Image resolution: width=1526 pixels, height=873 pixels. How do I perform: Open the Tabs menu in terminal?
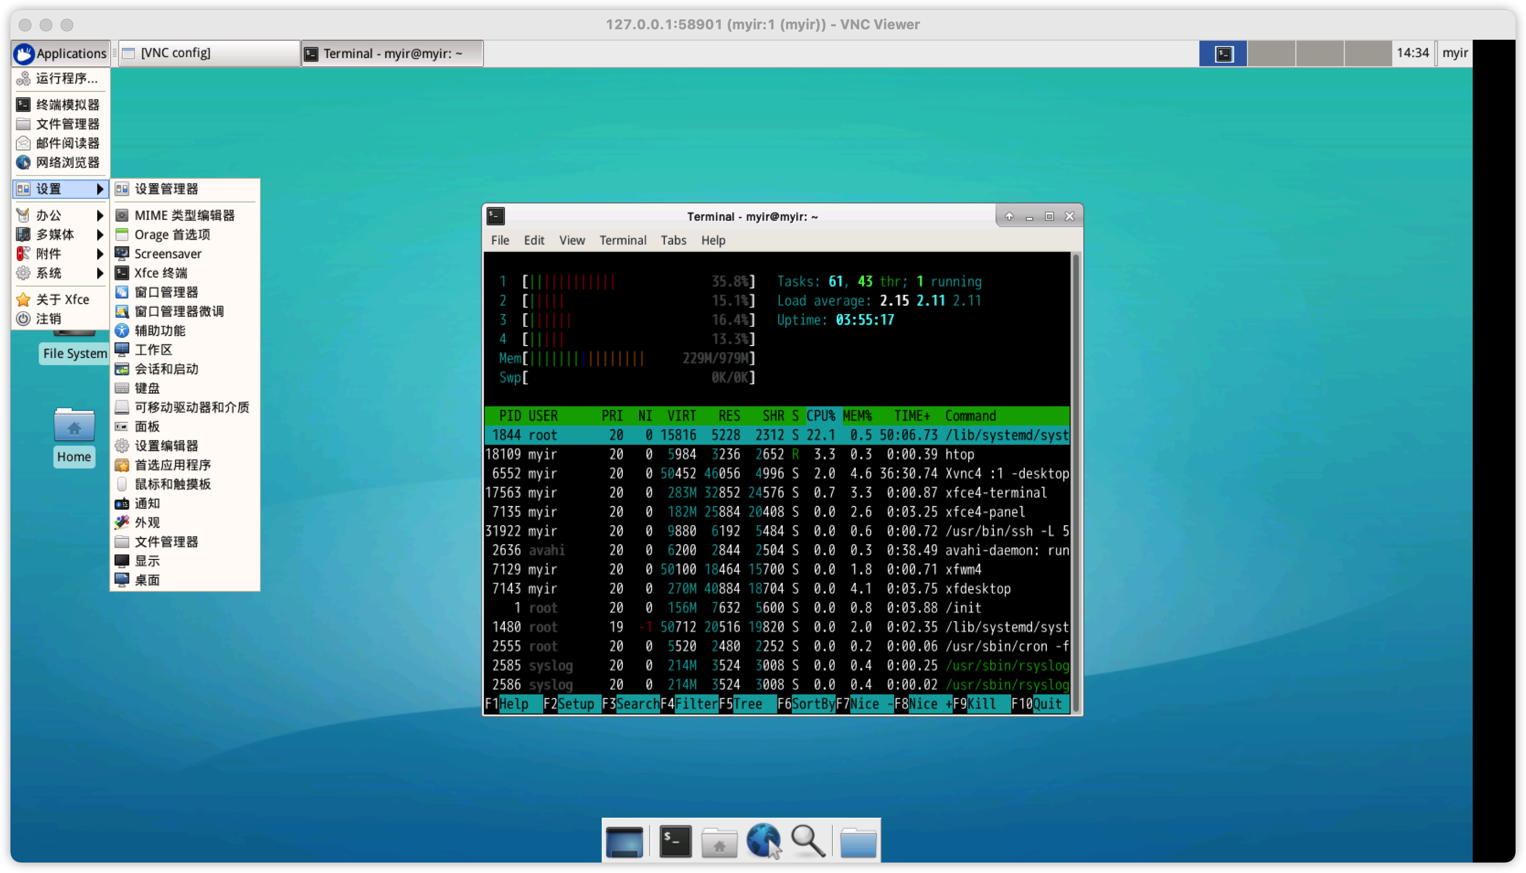pos(673,240)
